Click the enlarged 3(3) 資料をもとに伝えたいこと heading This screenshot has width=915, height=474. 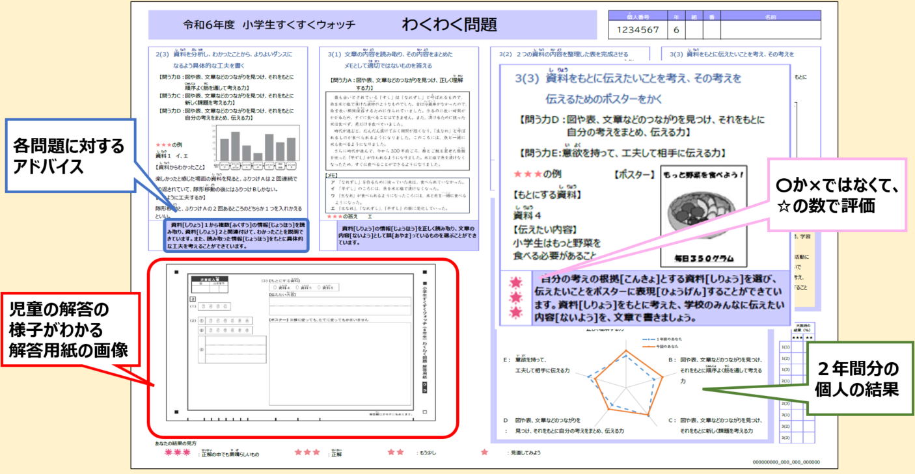point(628,88)
